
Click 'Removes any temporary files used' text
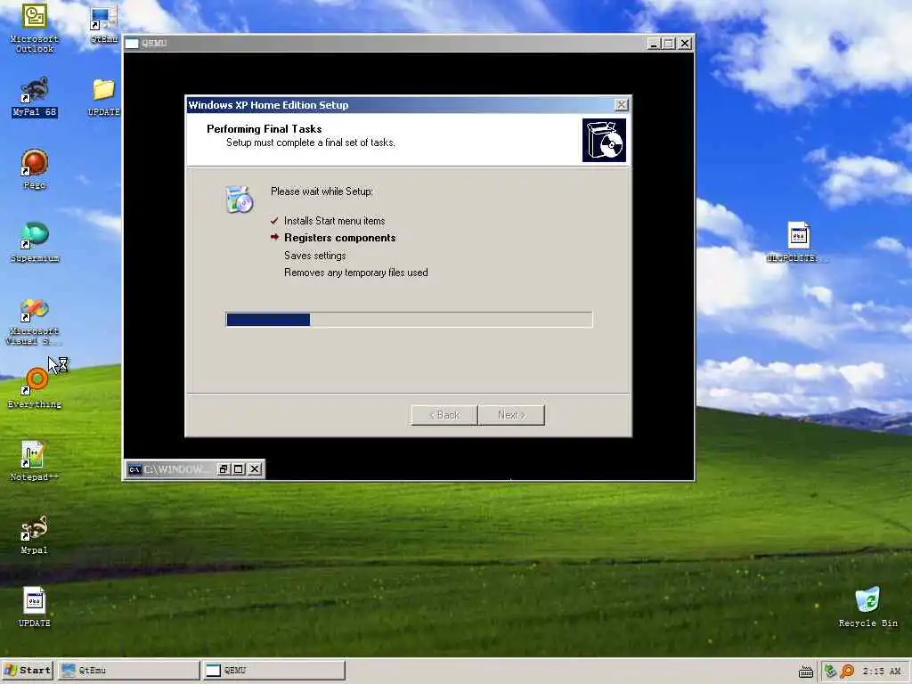tap(356, 273)
